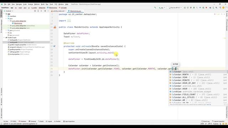Open the Layout Inspector tool window
228x128 pixels.
coord(218,121)
